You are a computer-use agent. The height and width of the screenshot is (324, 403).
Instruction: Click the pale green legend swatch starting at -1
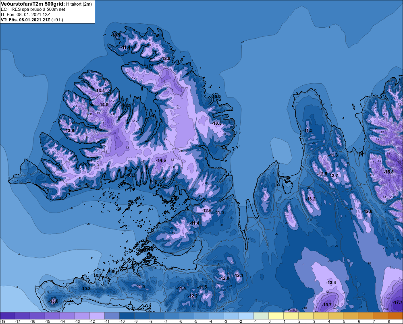[x=261, y=316]
